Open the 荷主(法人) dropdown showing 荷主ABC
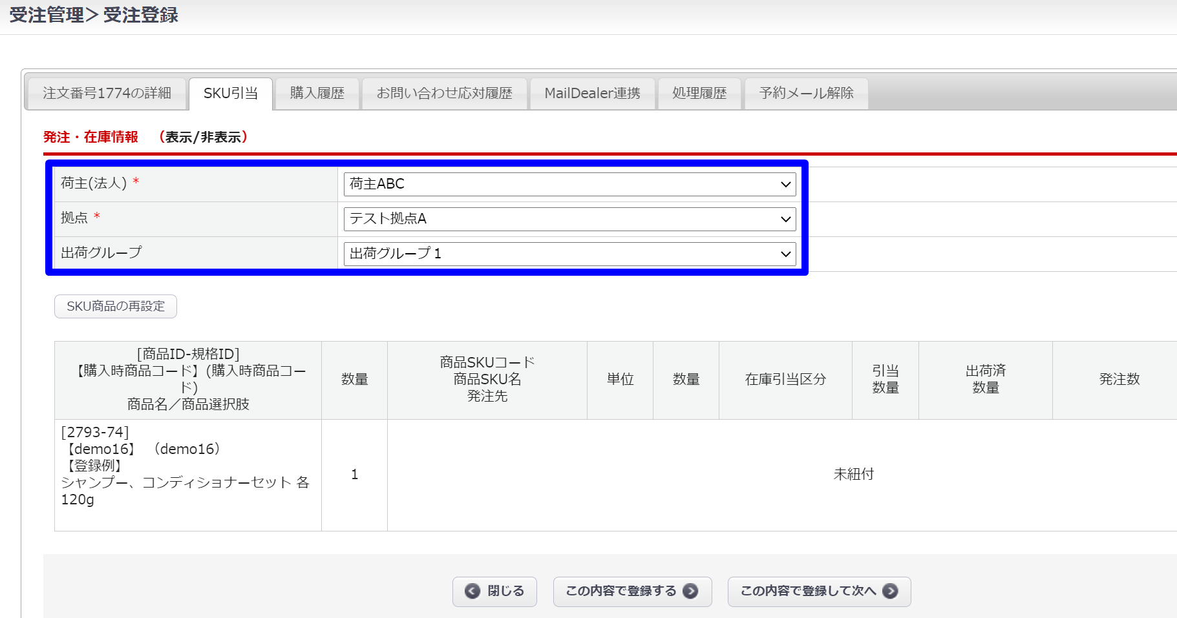This screenshot has width=1177, height=618. 569,184
